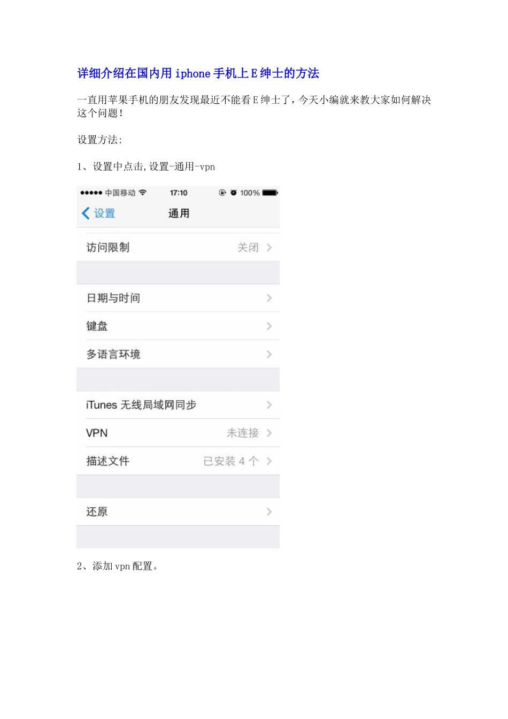
Task: Tap the 关闭 status of 访问限制
Action: coord(248,247)
